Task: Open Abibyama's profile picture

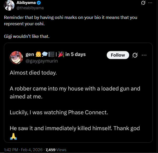Action: [9, 5]
